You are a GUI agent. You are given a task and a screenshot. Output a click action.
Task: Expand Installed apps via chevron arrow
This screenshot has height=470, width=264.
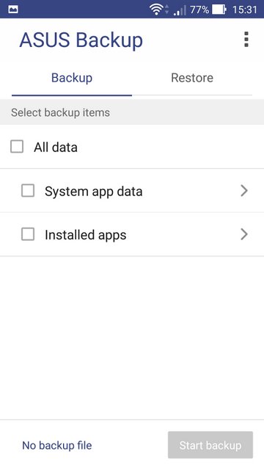[x=244, y=234]
